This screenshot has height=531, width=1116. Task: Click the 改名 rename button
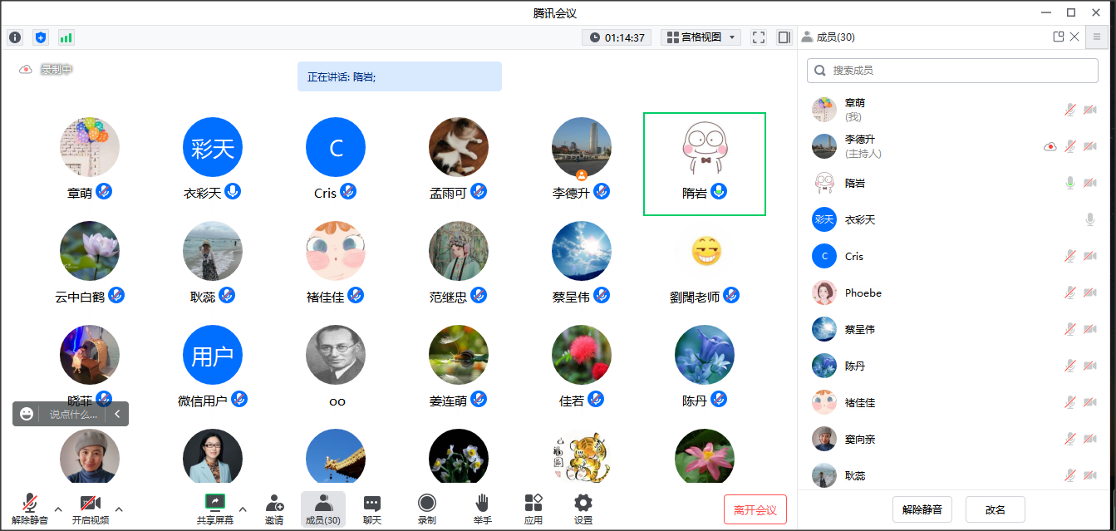[x=995, y=509]
